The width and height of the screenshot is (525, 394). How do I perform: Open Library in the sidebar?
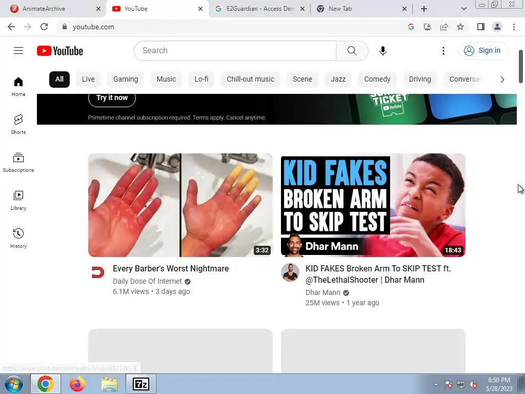(18, 201)
